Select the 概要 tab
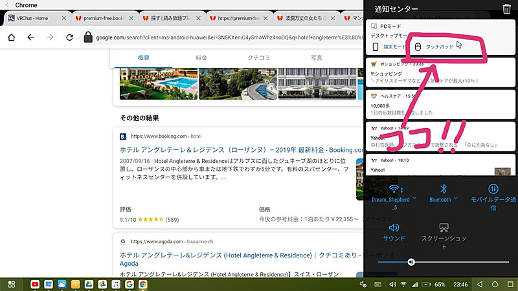518x291 pixels. point(143,58)
